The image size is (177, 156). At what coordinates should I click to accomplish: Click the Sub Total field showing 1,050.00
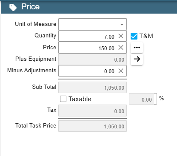pyautogui.click(x=92, y=87)
